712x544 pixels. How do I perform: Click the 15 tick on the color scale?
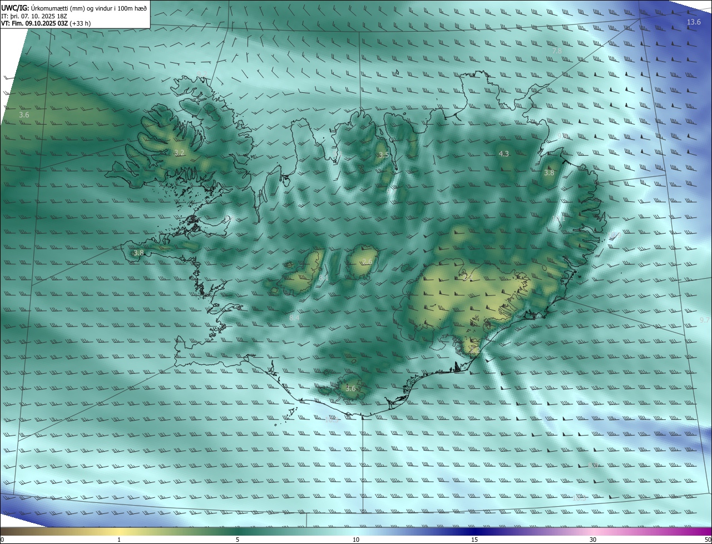474,540
